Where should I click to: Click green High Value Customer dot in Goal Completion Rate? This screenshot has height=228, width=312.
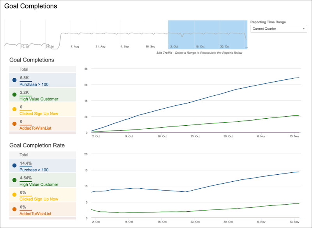(x=14, y=180)
